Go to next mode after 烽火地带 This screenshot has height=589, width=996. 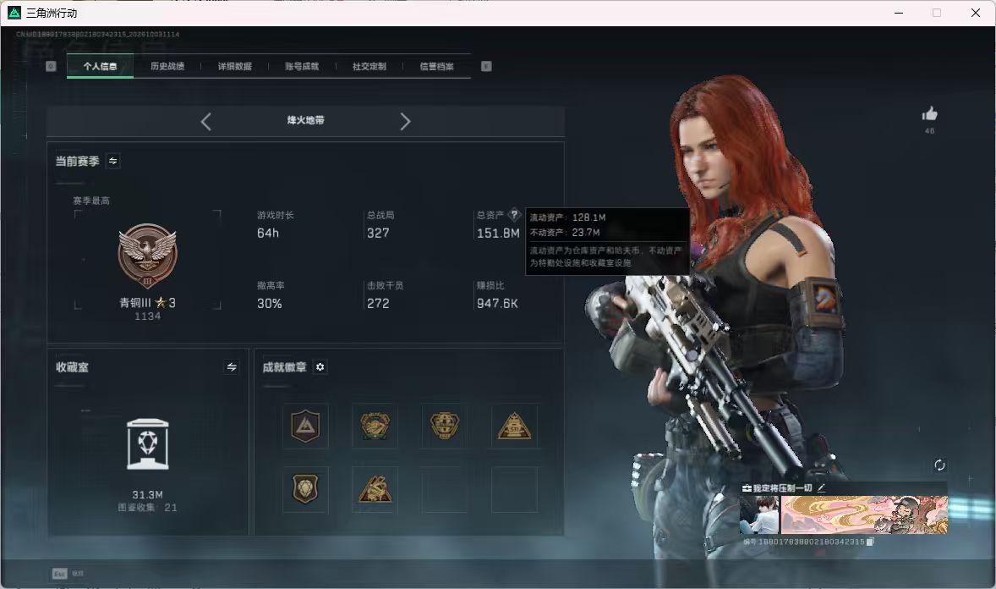pyautogui.click(x=405, y=122)
